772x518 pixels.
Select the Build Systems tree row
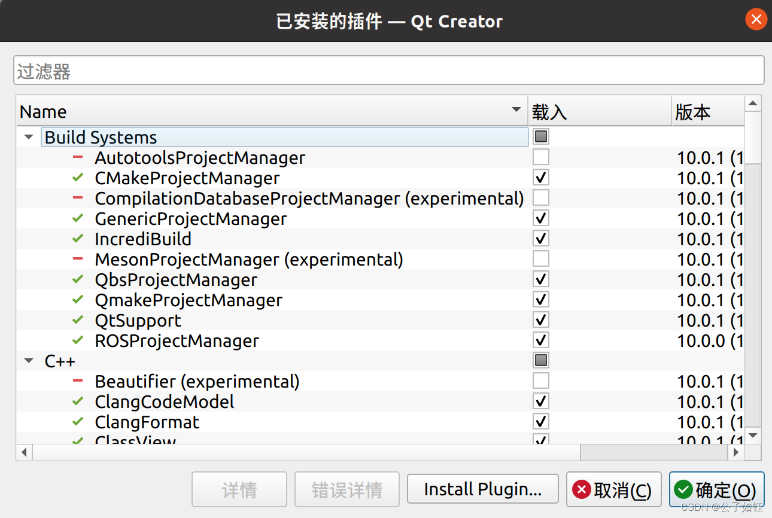380,137
